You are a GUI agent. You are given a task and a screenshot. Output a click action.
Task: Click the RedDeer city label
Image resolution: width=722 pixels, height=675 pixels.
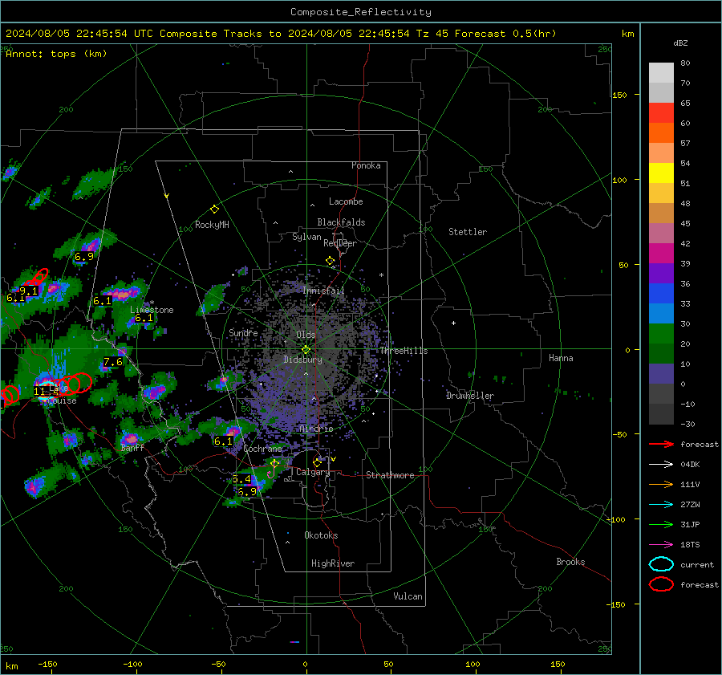[x=340, y=243]
